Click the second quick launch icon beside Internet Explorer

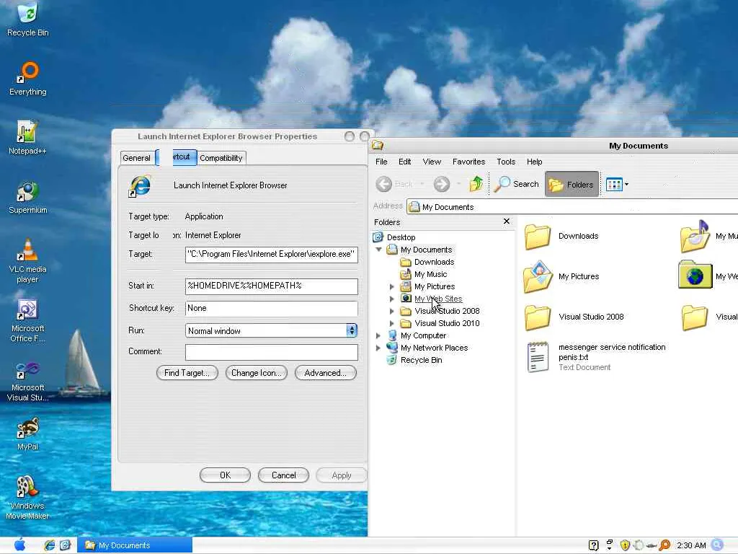point(65,545)
